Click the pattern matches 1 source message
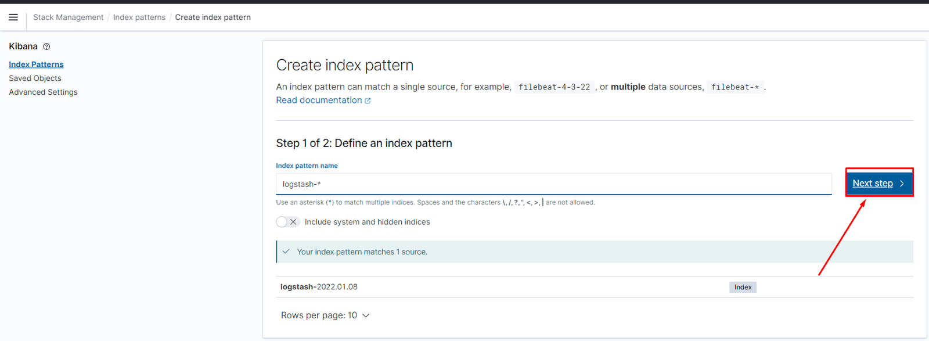This screenshot has height=341, width=929. click(362, 252)
